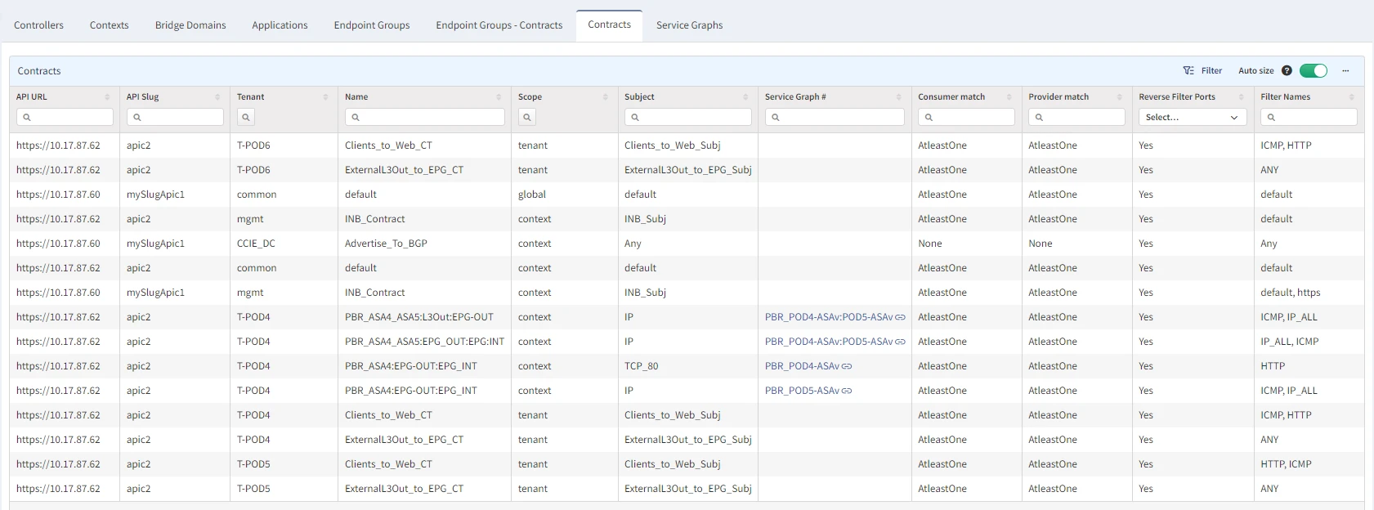Click sort arrows for Filter Names column

click(1351, 97)
